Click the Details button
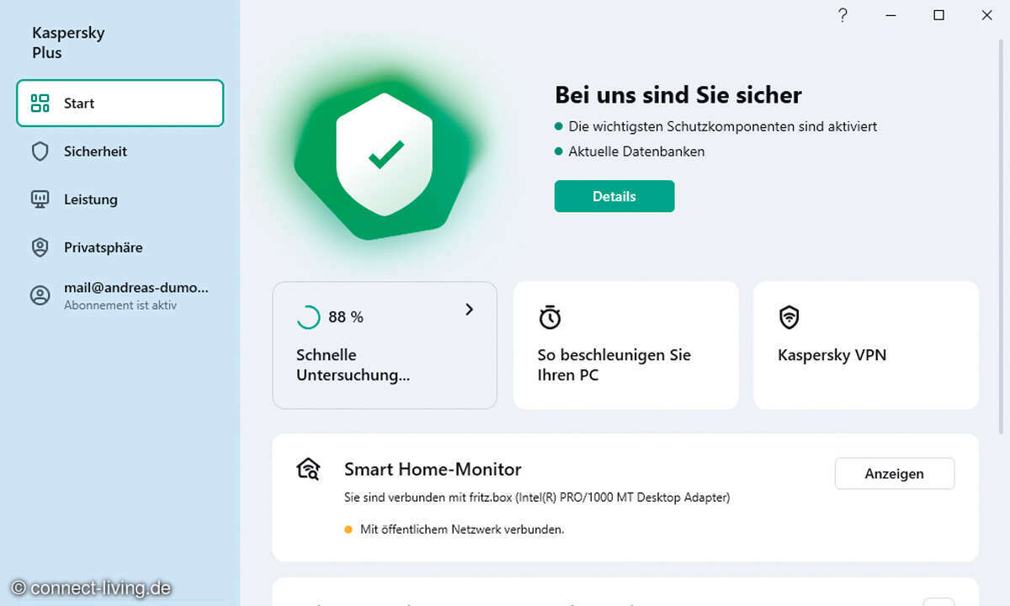Screen dimensions: 1010x606 (614, 196)
